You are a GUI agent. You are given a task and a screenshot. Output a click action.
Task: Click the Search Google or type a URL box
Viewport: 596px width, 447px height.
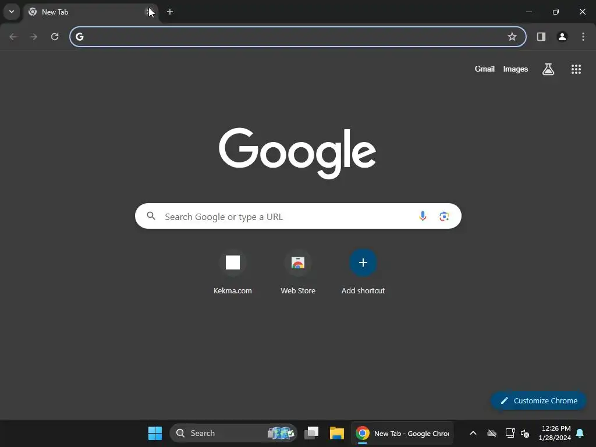298,217
